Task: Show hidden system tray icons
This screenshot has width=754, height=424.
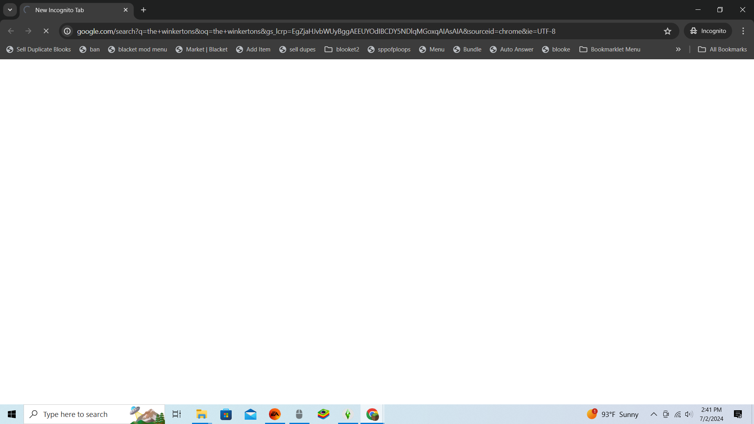Action: click(x=653, y=414)
